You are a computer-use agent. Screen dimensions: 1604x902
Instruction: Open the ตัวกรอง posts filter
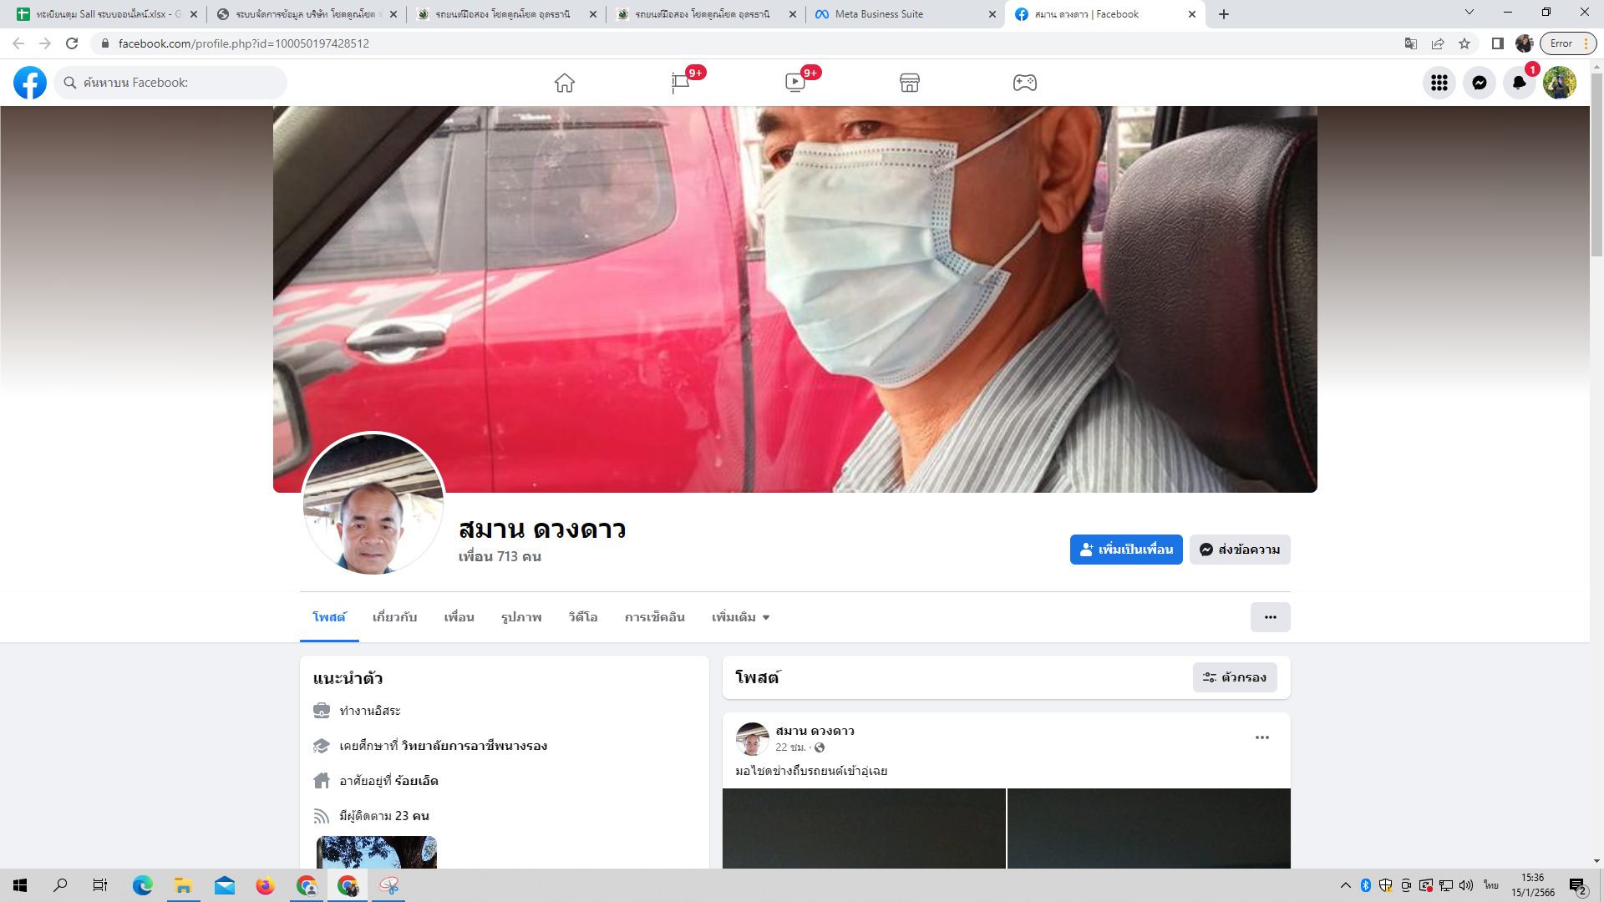click(1234, 677)
